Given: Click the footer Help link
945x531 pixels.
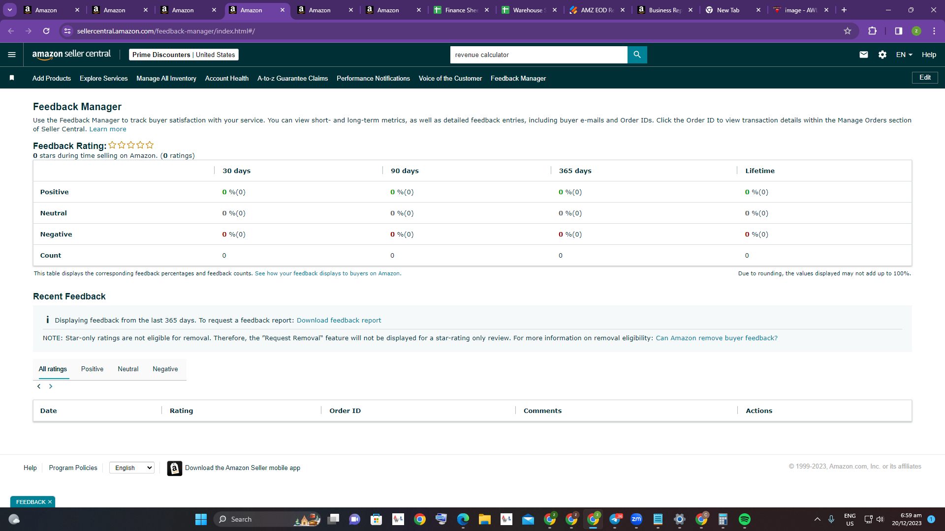Looking at the screenshot, I should point(30,468).
